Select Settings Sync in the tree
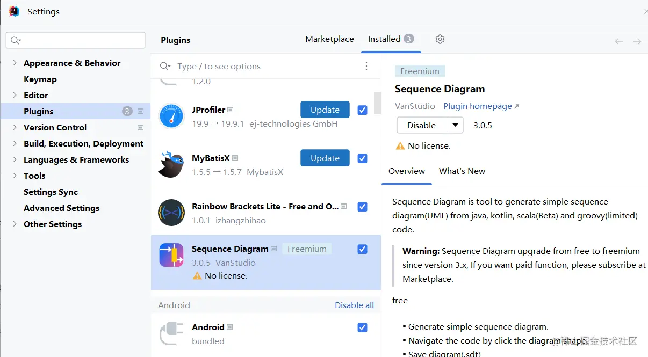The height and width of the screenshot is (357, 648). (x=51, y=192)
